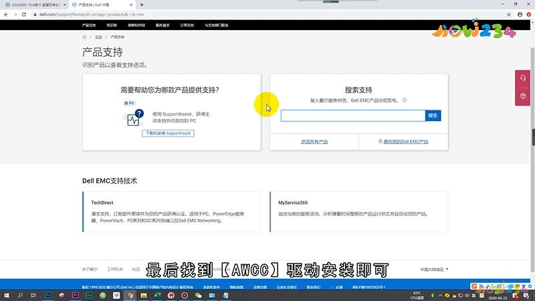The image size is (535, 301).
Task: Click the 工作机会 footer link
Action: click(114, 270)
